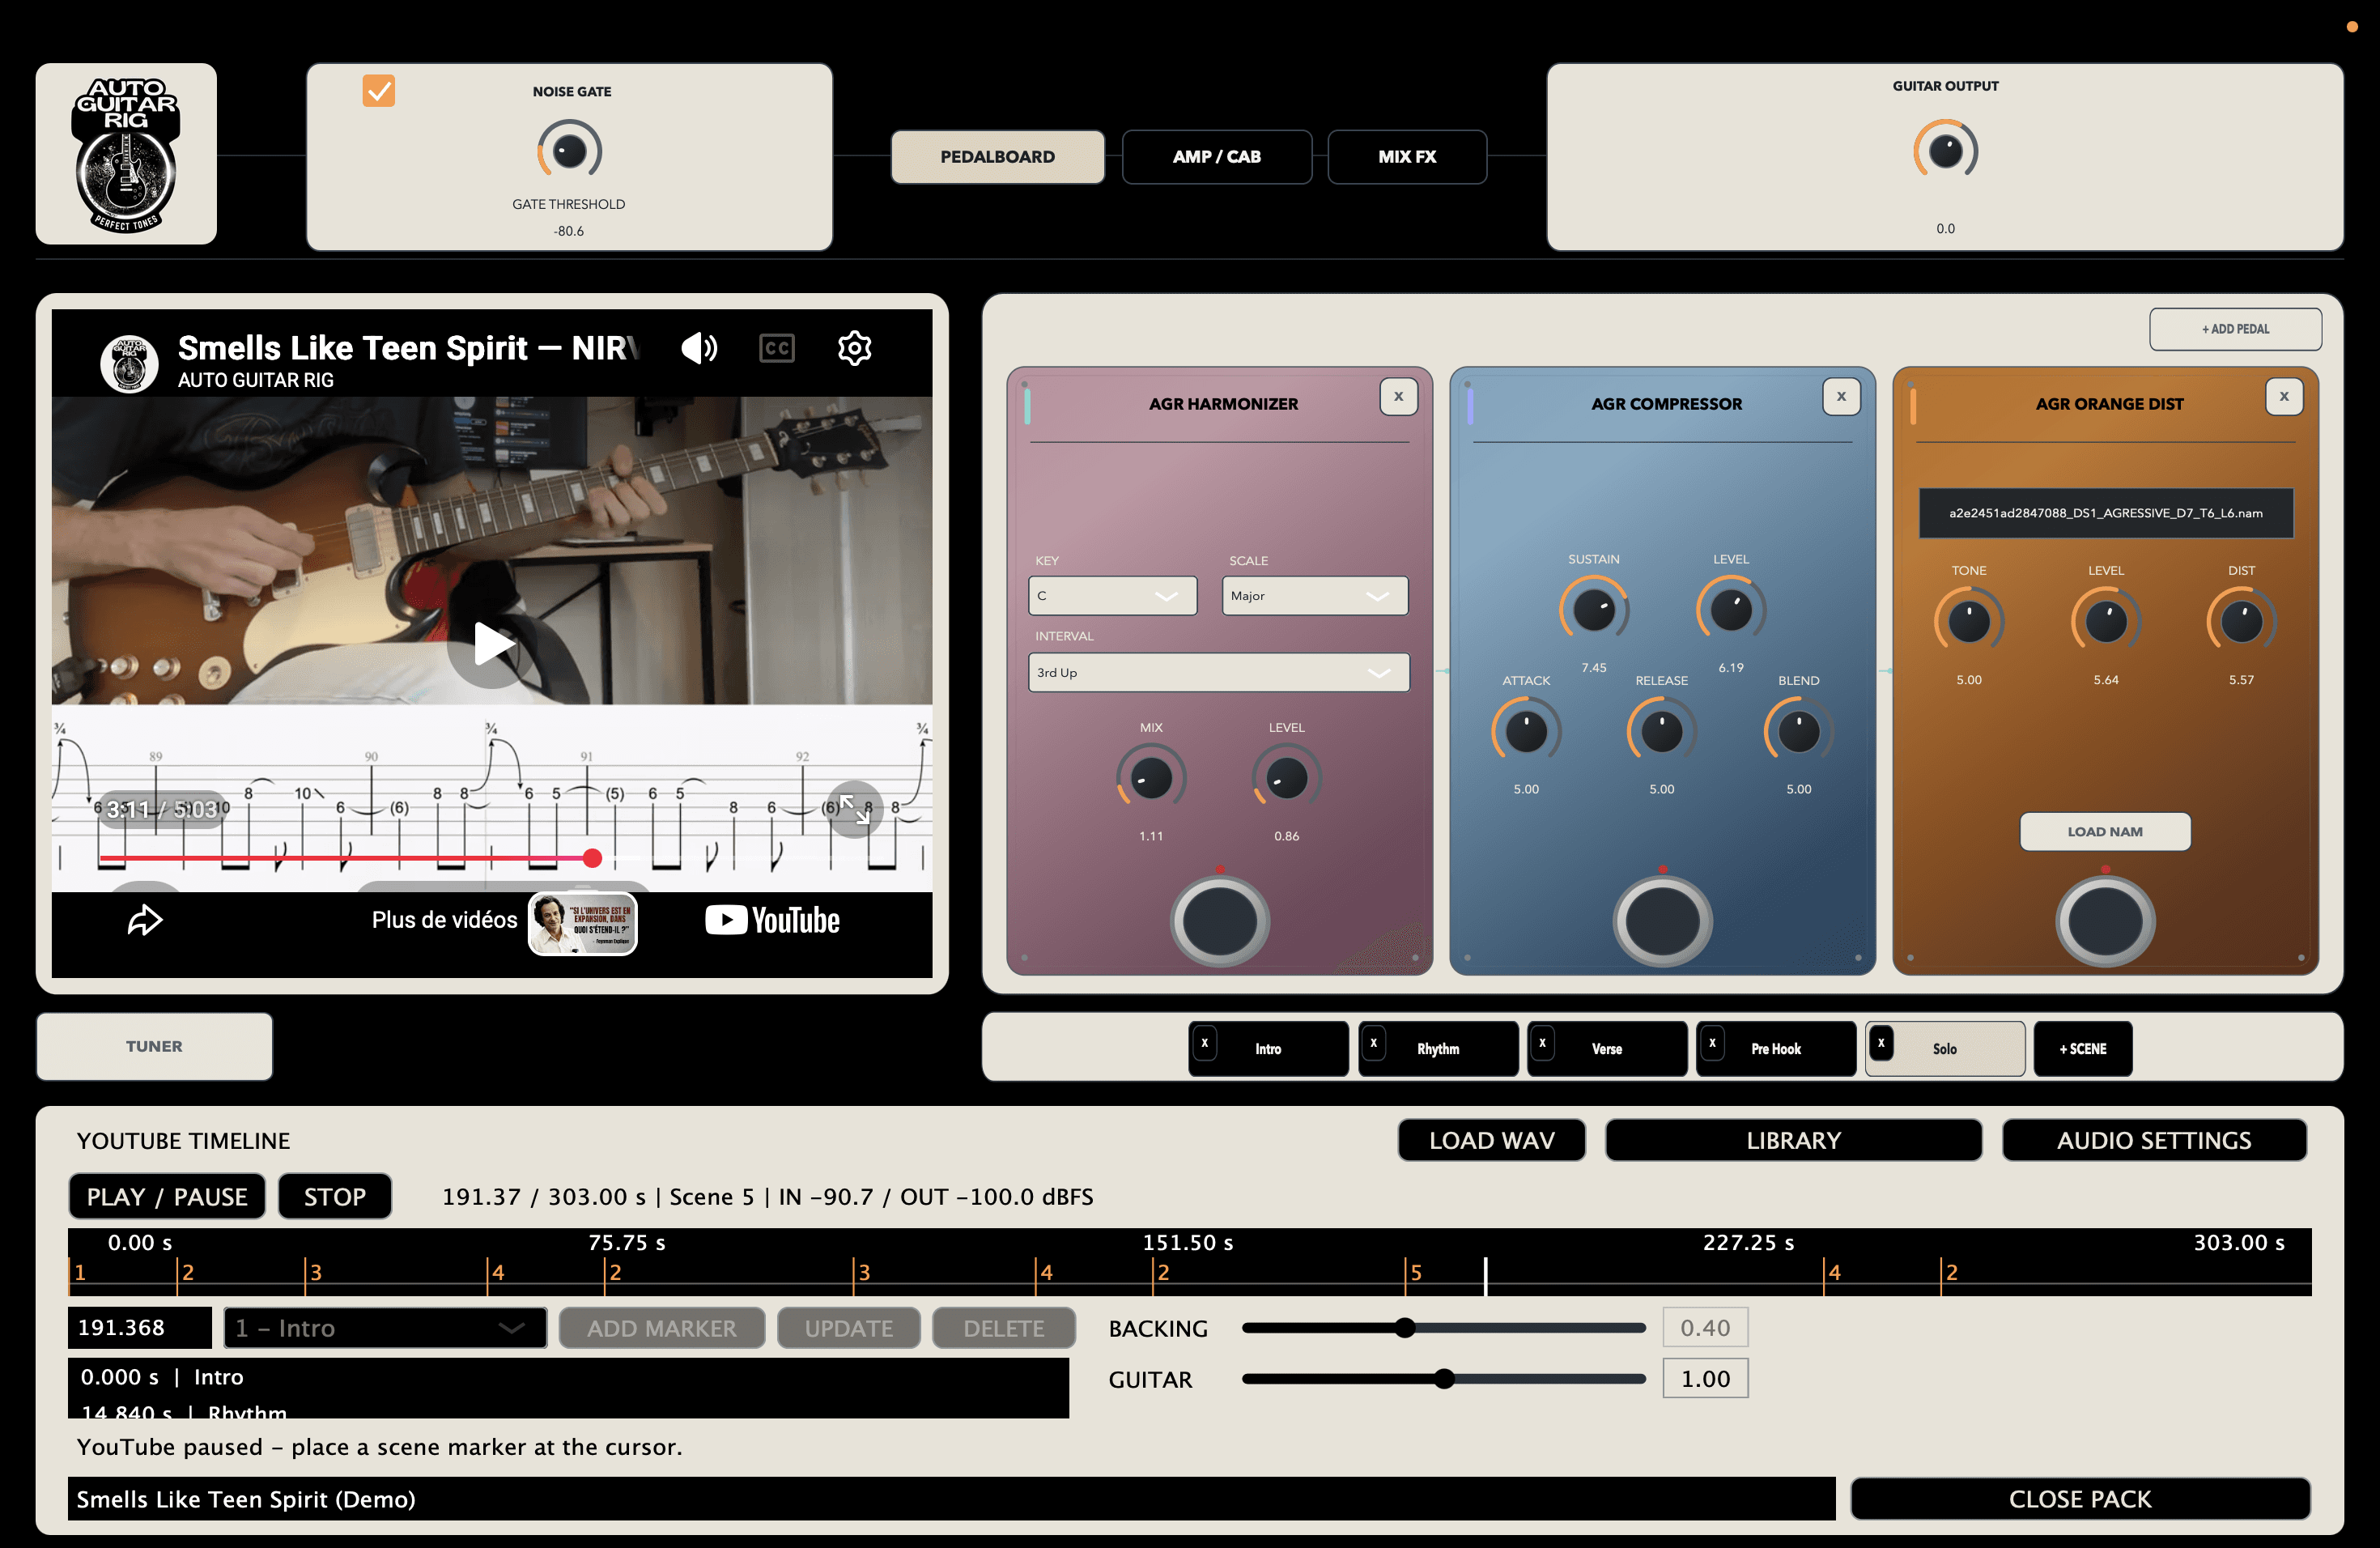The image size is (2380, 1548).
Task: Mute the YouTube video volume icon
Action: click(x=699, y=348)
